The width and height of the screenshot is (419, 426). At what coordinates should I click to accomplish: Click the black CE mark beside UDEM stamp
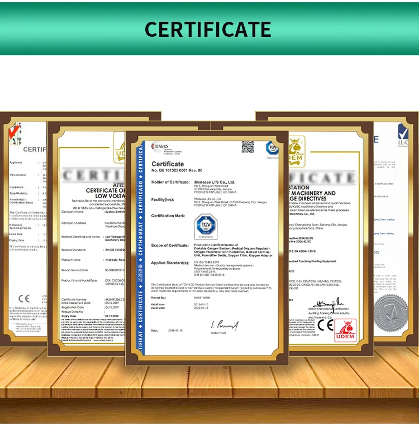point(325,325)
